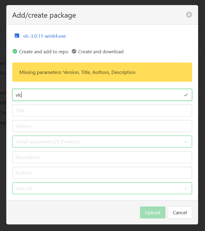Image resolution: width=205 pixels, height=231 pixels.
Task: Focus the Authors input field
Action: pos(102,173)
